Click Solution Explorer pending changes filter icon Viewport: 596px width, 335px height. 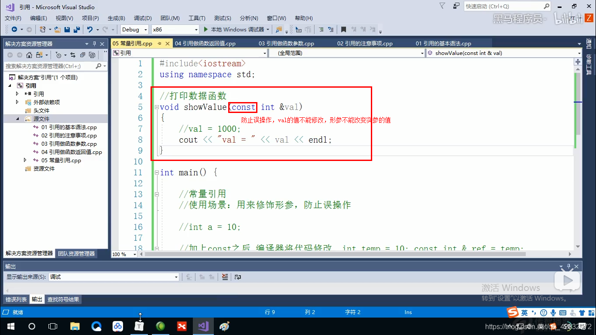pyautogui.click(x=58, y=55)
